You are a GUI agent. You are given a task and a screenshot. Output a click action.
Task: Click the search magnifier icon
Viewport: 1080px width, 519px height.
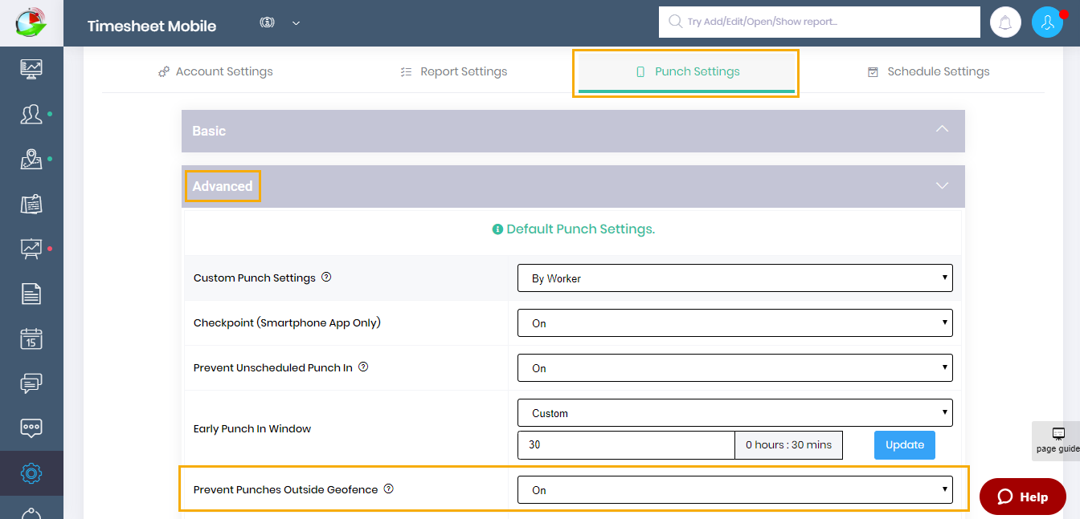675,22
